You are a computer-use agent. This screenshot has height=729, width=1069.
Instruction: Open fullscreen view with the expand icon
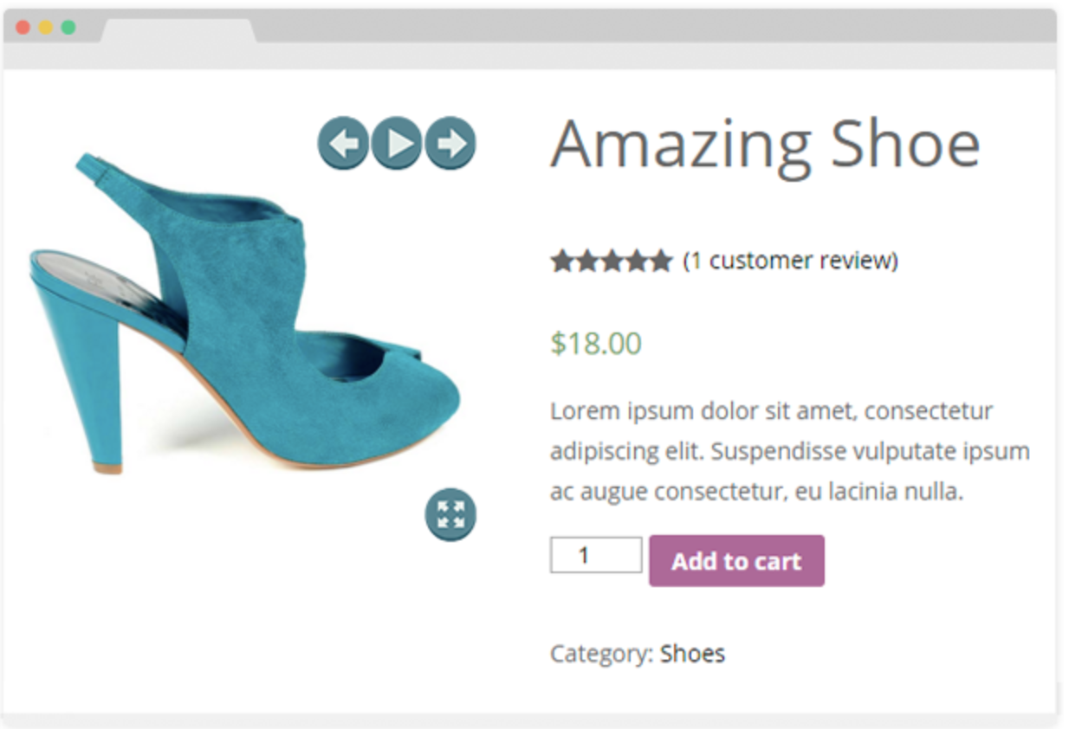click(450, 514)
